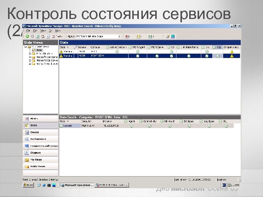
Task: Click the pencil-and-page icon near toolbar end
Action: pyautogui.click(x=168, y=36)
